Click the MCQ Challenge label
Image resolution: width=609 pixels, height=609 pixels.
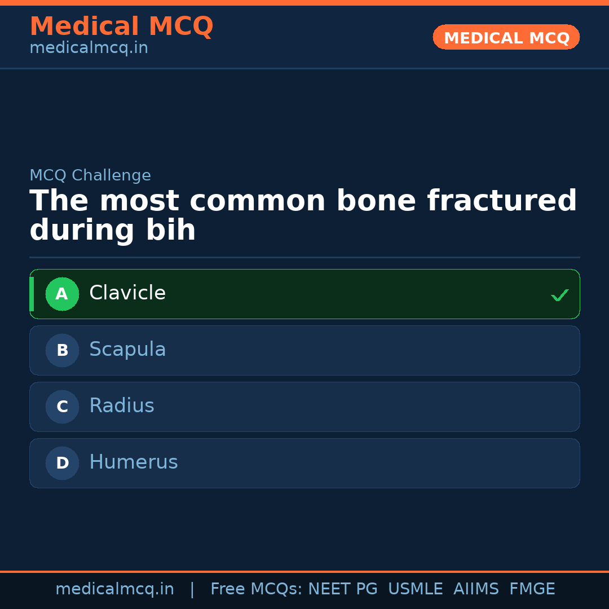[90, 175]
